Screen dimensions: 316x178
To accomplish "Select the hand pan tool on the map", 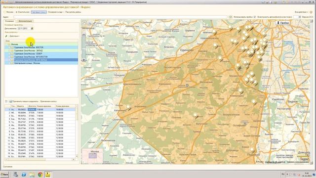I will [84, 23].
